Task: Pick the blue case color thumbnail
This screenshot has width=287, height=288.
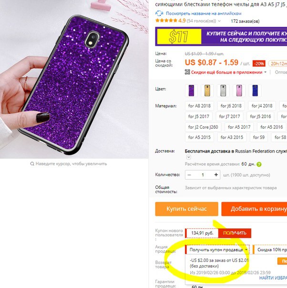Action: tap(255, 91)
